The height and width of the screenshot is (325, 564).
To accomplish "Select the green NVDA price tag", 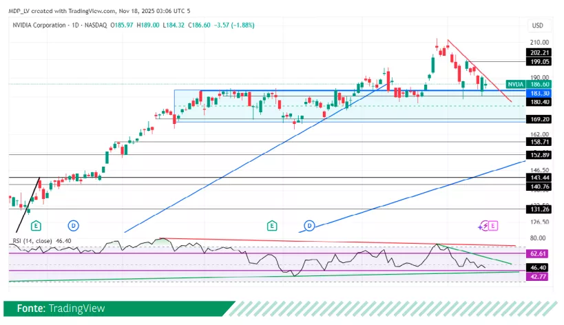I will click(x=514, y=83).
